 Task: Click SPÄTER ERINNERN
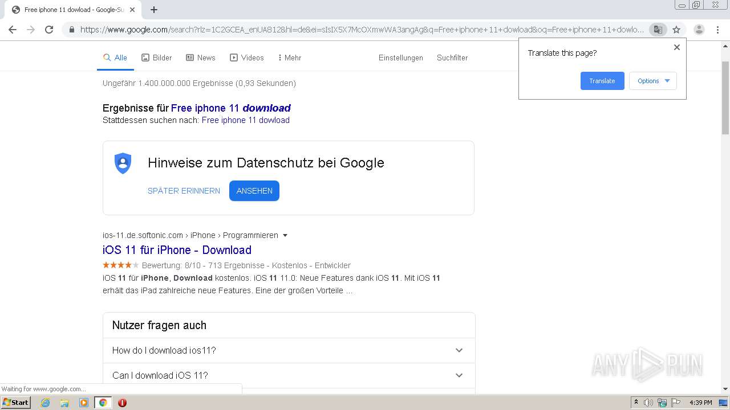(x=184, y=191)
